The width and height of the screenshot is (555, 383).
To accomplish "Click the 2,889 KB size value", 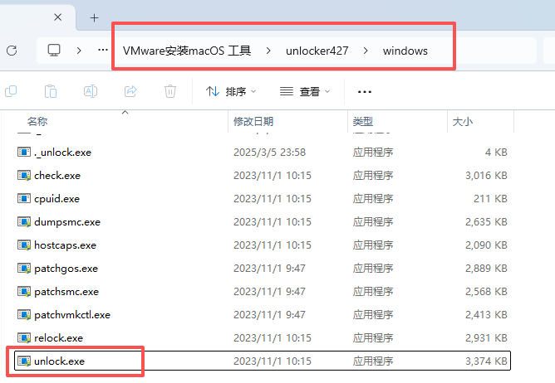I will point(486,269).
